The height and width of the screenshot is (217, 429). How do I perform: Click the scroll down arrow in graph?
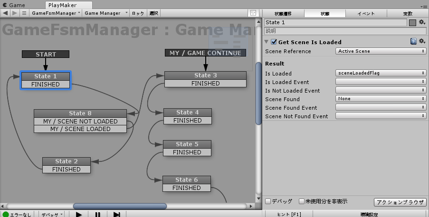[x=258, y=198]
